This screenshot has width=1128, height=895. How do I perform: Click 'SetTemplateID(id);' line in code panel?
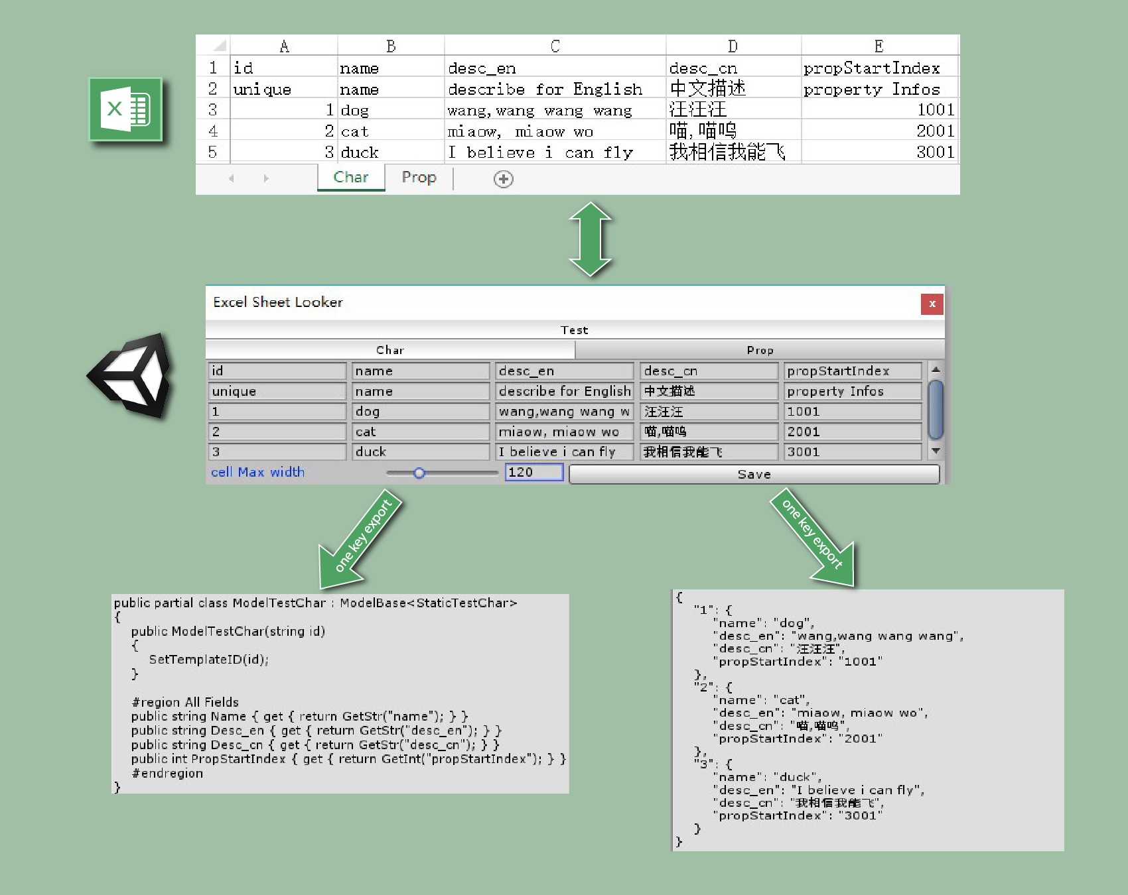(208, 660)
